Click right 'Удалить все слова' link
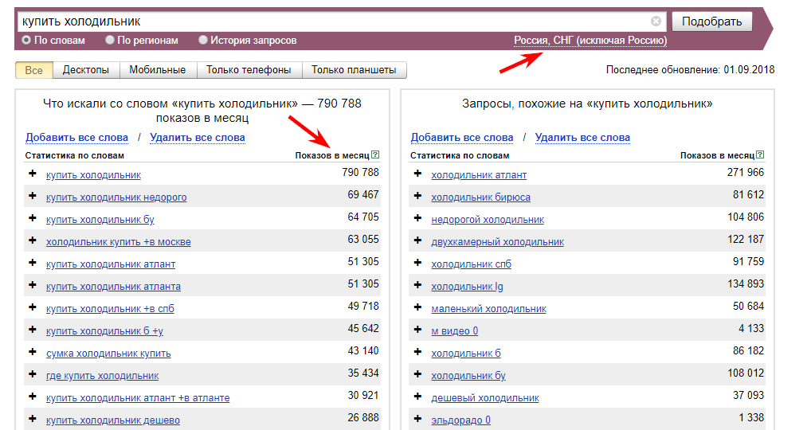The width and height of the screenshot is (811, 430). [x=582, y=138]
